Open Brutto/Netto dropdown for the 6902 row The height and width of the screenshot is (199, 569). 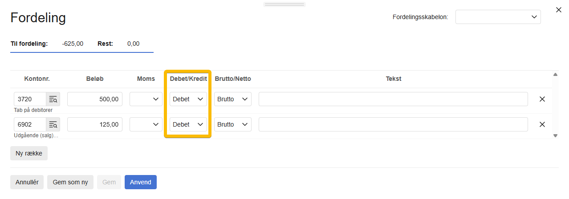pos(232,124)
